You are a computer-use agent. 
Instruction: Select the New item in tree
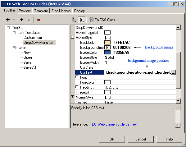click(27, 53)
